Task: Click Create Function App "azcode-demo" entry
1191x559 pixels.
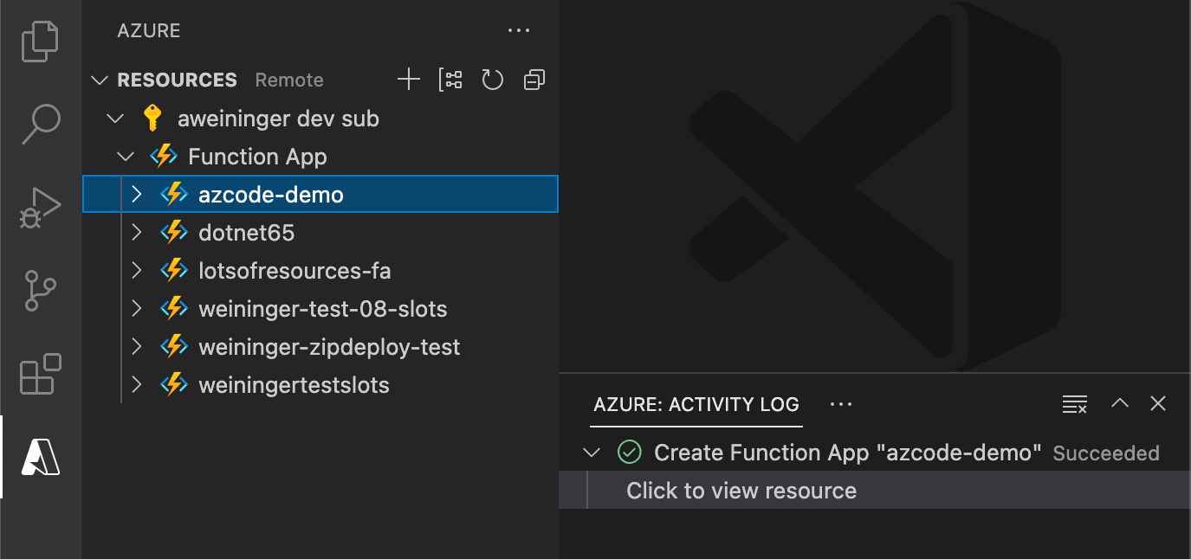Action: tap(847, 453)
